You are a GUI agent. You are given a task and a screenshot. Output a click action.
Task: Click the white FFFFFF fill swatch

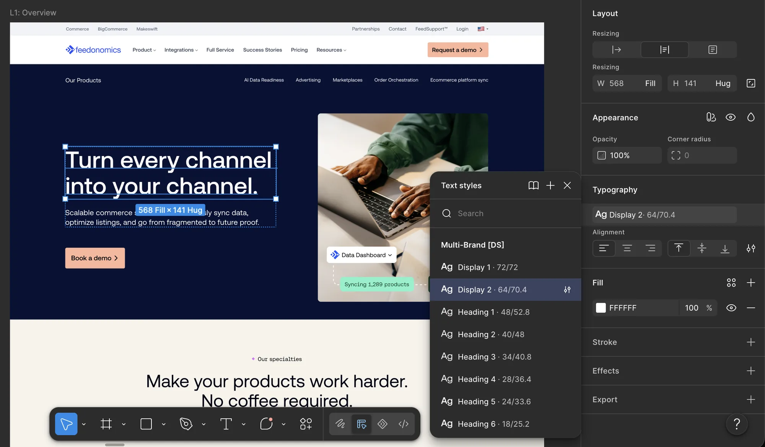(601, 308)
